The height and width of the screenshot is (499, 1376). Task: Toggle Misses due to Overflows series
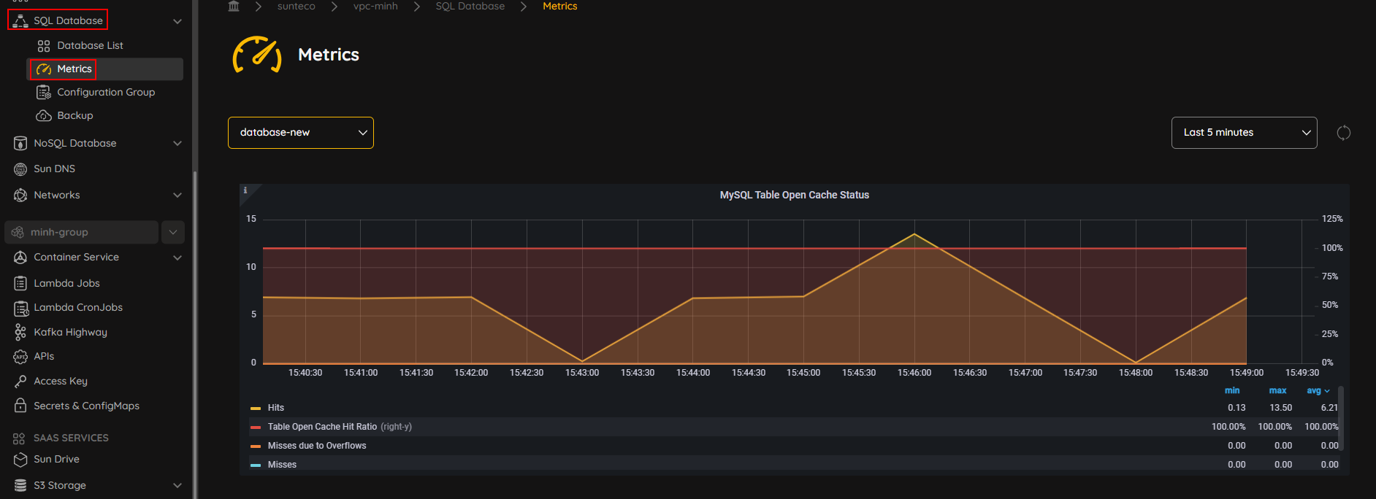tap(317, 446)
